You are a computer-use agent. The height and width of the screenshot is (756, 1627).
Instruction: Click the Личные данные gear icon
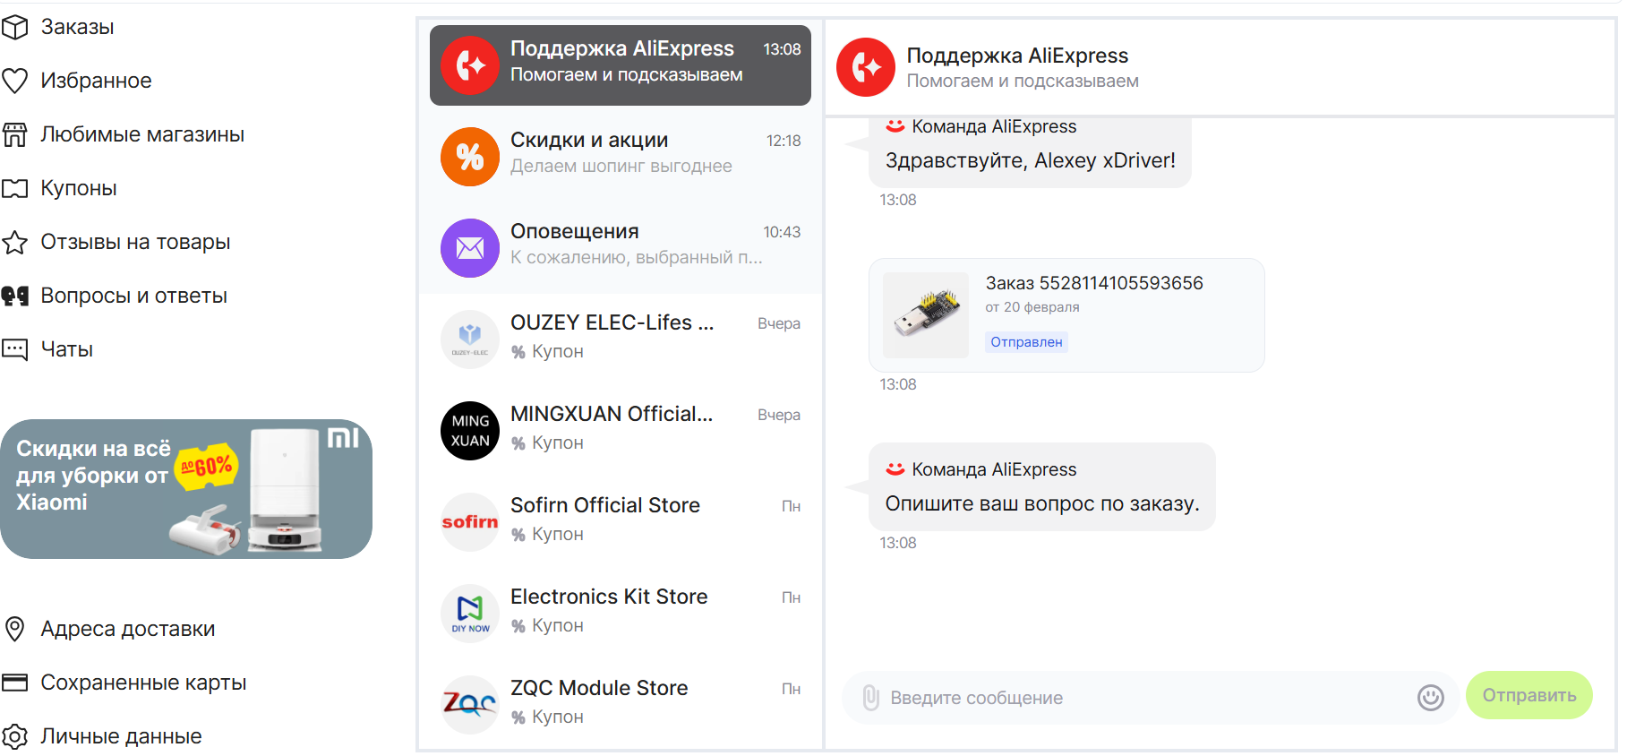click(x=15, y=736)
